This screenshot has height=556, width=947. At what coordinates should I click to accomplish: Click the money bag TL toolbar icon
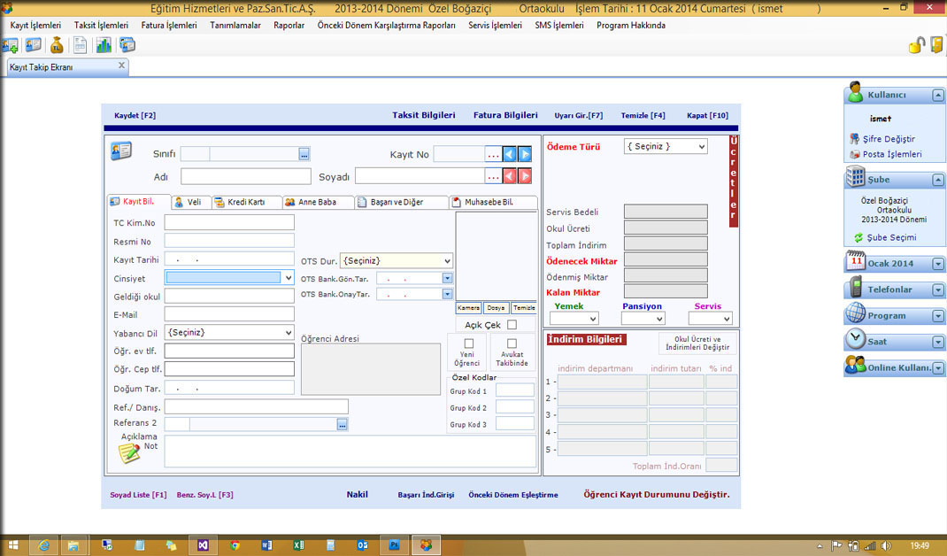click(57, 45)
